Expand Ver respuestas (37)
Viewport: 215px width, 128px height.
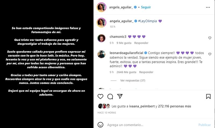(133, 80)
